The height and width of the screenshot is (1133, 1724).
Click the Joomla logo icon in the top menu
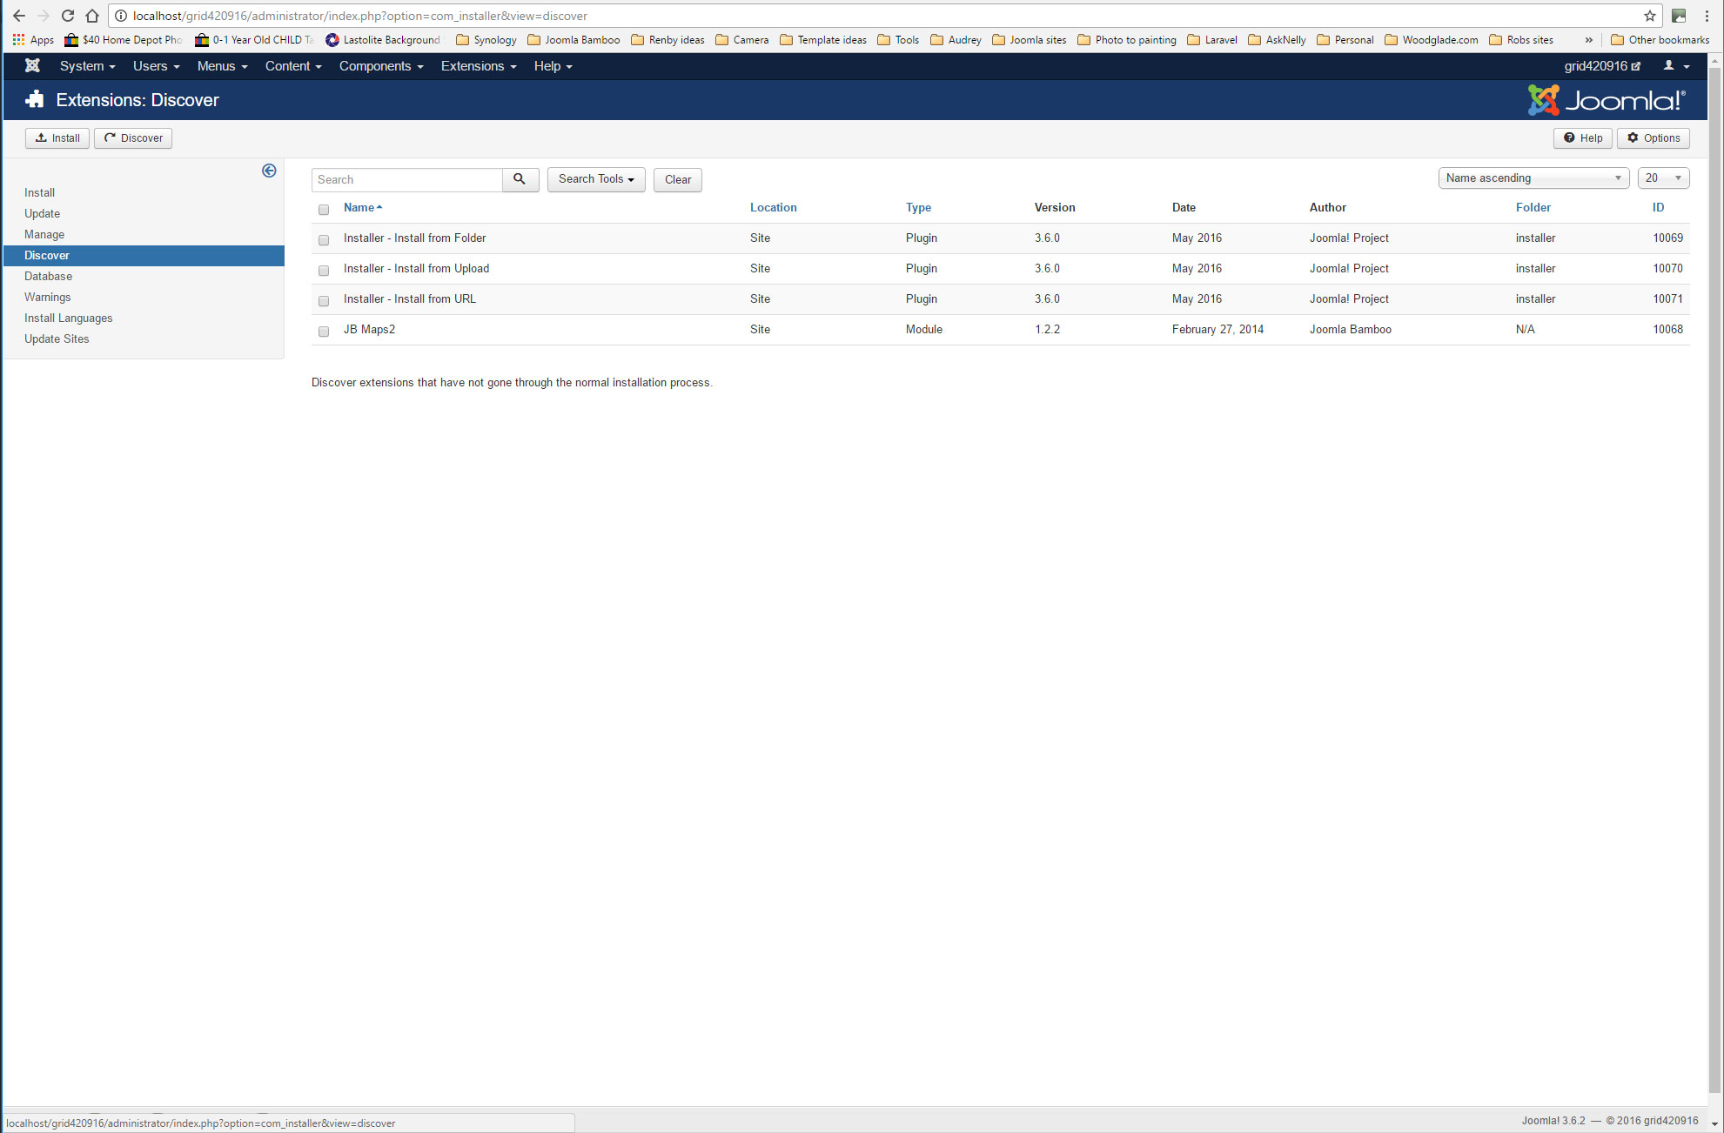pyautogui.click(x=32, y=66)
